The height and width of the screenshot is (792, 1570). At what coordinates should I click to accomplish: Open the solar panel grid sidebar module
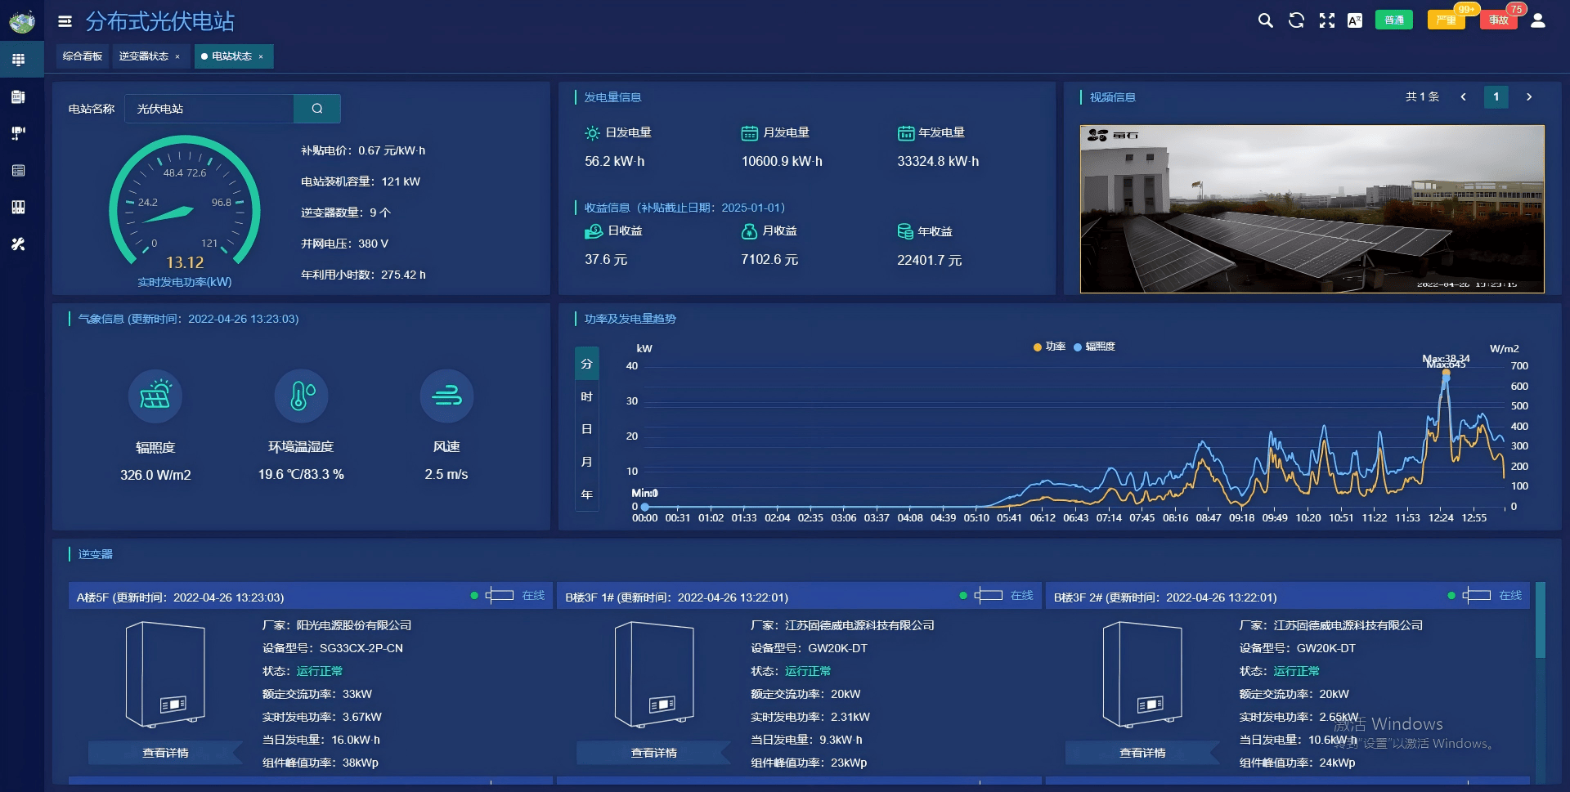pyautogui.click(x=18, y=60)
